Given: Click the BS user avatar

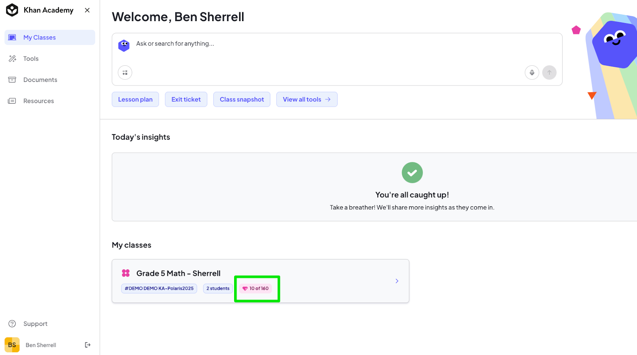Looking at the screenshot, I should [12, 345].
